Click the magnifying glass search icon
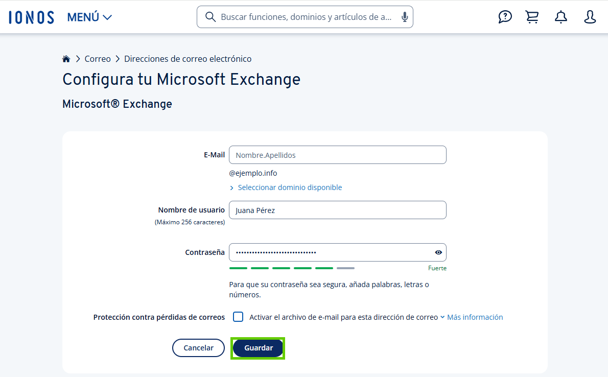This screenshot has width=608, height=377. 211,17
